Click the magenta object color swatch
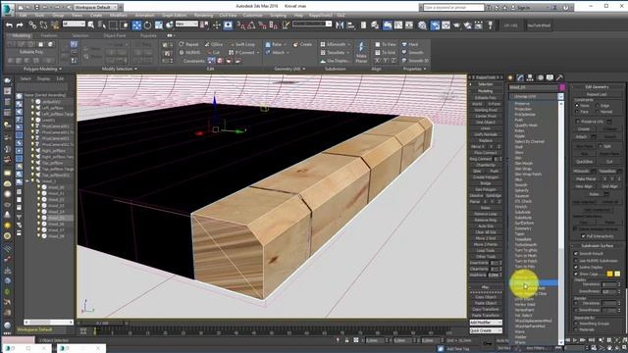The height and width of the screenshot is (353, 628). point(562,87)
